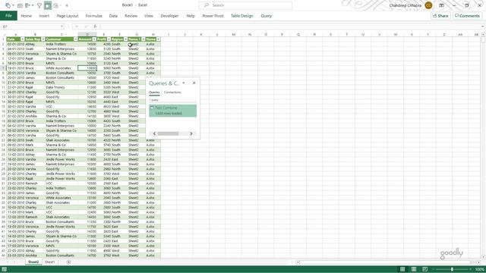Click the Test Combine query table icon
Screen dimensions: 486x273
click(x=152, y=108)
